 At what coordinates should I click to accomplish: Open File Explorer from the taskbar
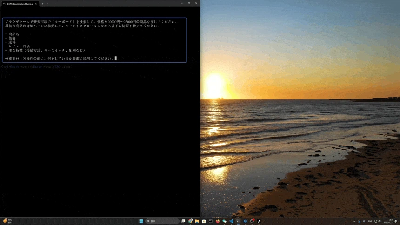197,221
